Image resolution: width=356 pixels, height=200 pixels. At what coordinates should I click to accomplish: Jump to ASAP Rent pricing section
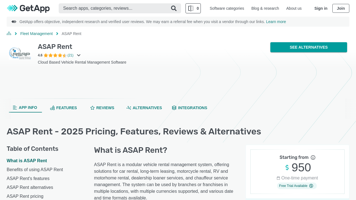[25, 196]
